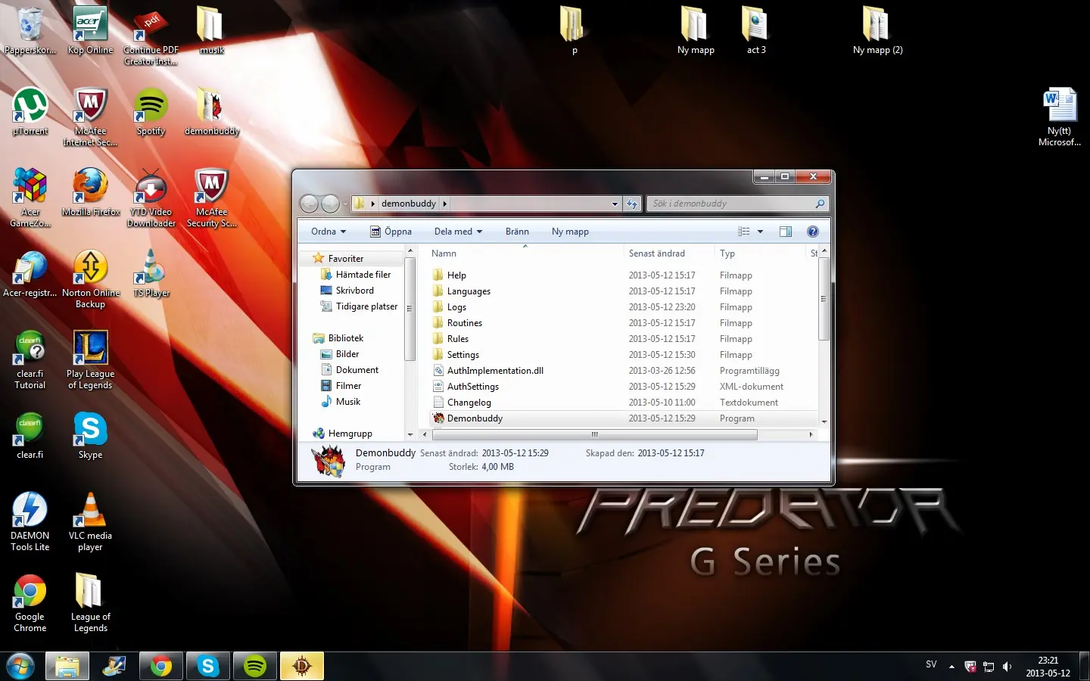This screenshot has height=681, width=1090.
Task: Expand demonbuddy breadcrumb arrow in address bar
Action: (444, 204)
